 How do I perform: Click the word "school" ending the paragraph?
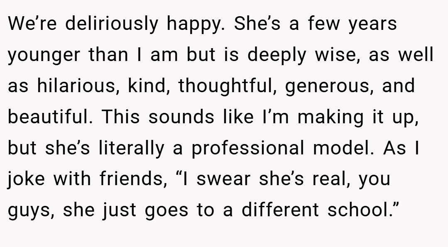[358, 209]
